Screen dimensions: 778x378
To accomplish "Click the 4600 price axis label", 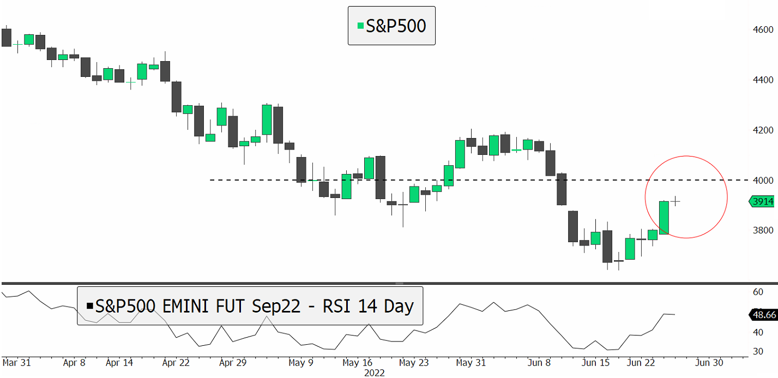I will tap(762, 29).
